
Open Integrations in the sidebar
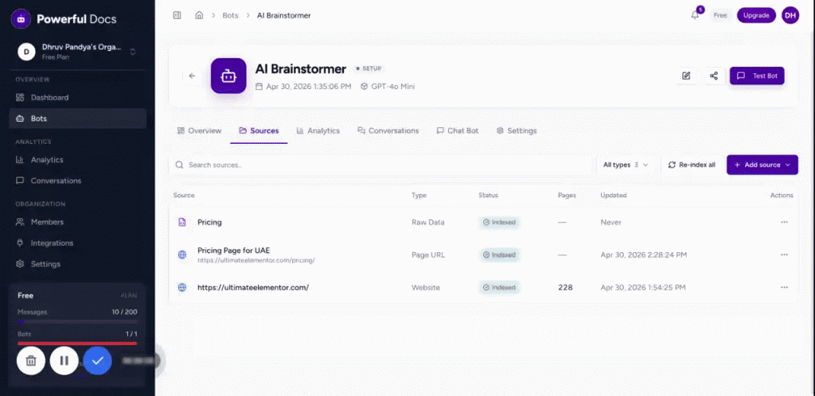77,243
